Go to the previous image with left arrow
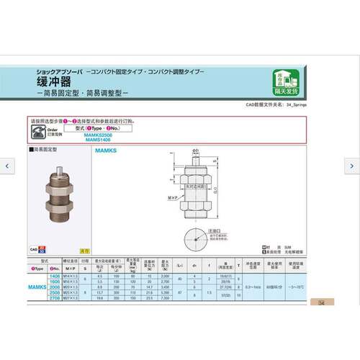 point(7,166)
